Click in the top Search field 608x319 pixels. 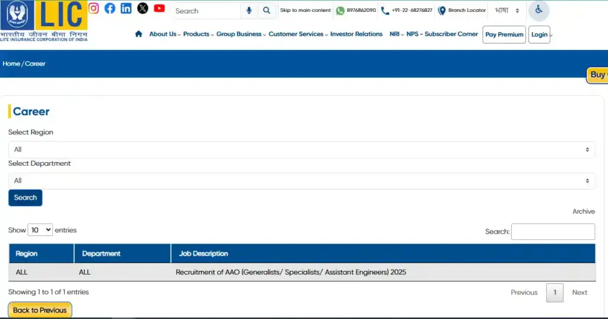click(x=207, y=11)
